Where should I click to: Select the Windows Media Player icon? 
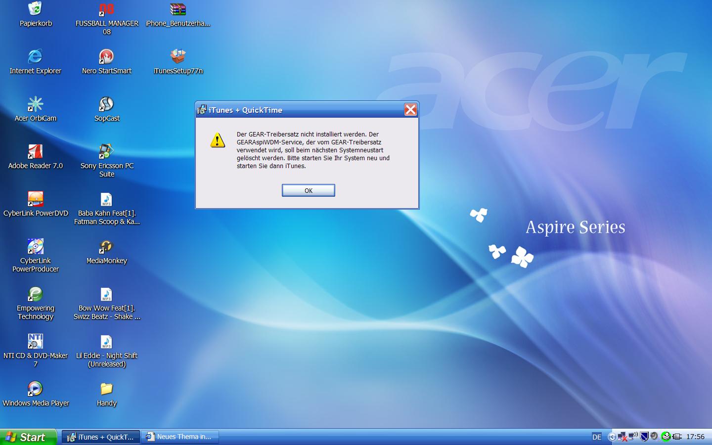[x=35, y=389]
